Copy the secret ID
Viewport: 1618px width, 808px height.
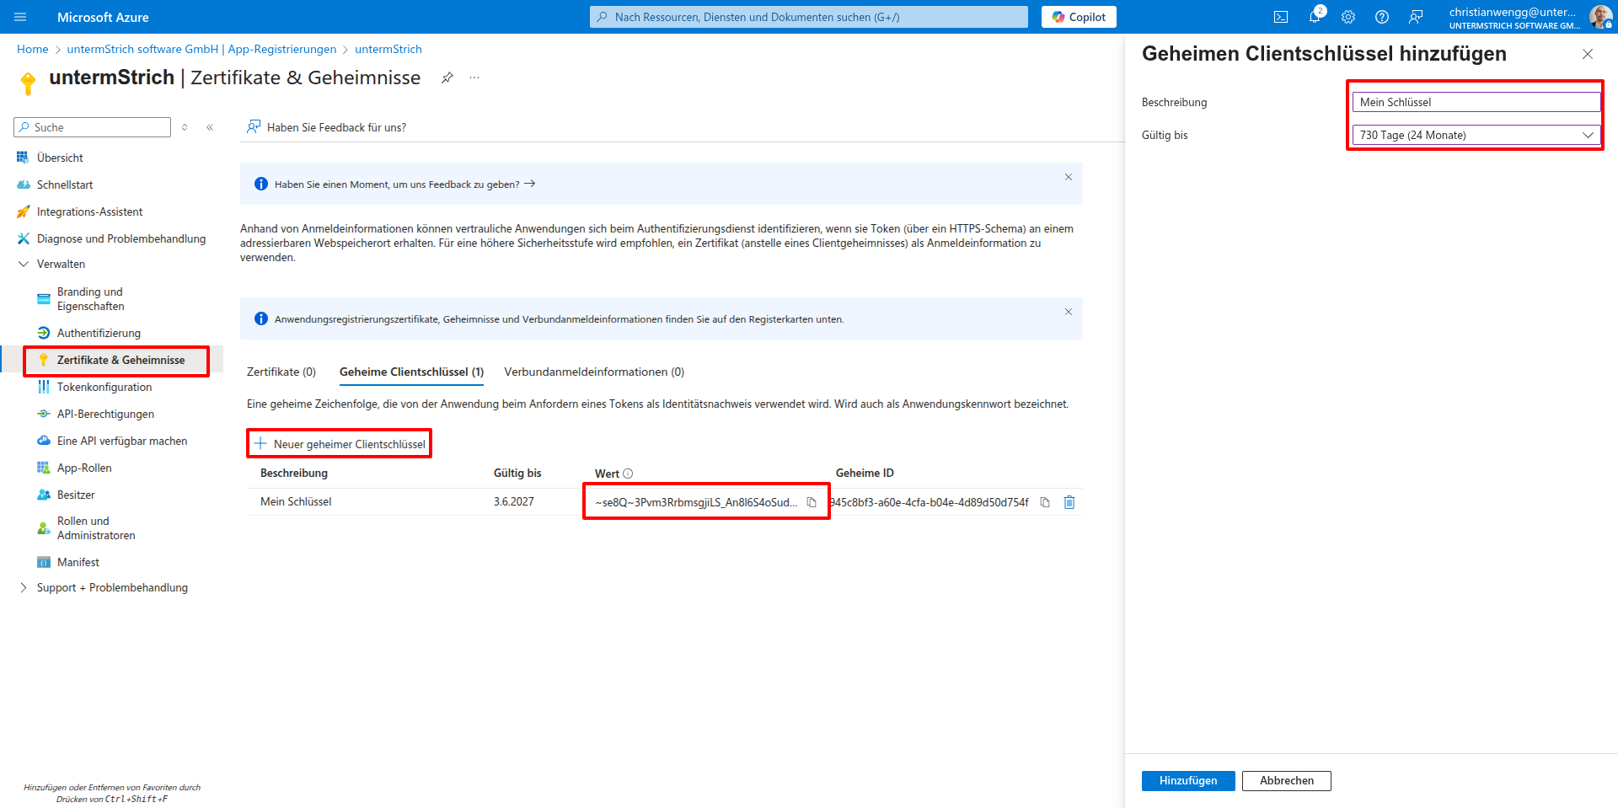1045,502
